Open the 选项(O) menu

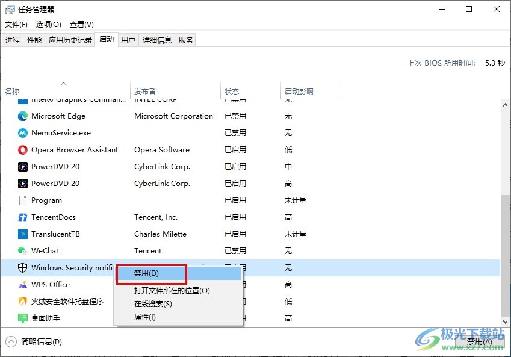[49, 25]
